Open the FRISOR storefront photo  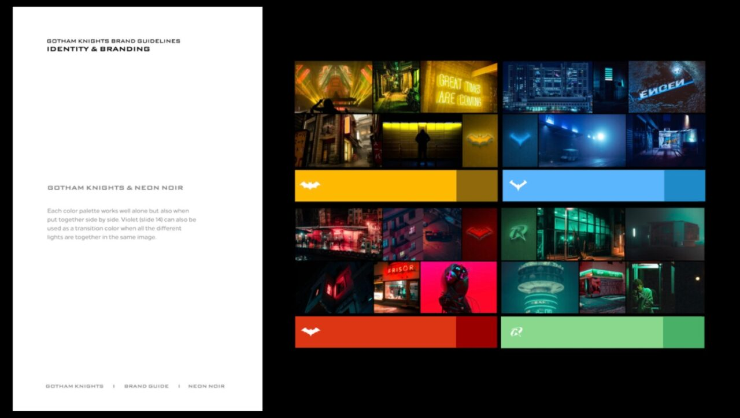coord(397,288)
